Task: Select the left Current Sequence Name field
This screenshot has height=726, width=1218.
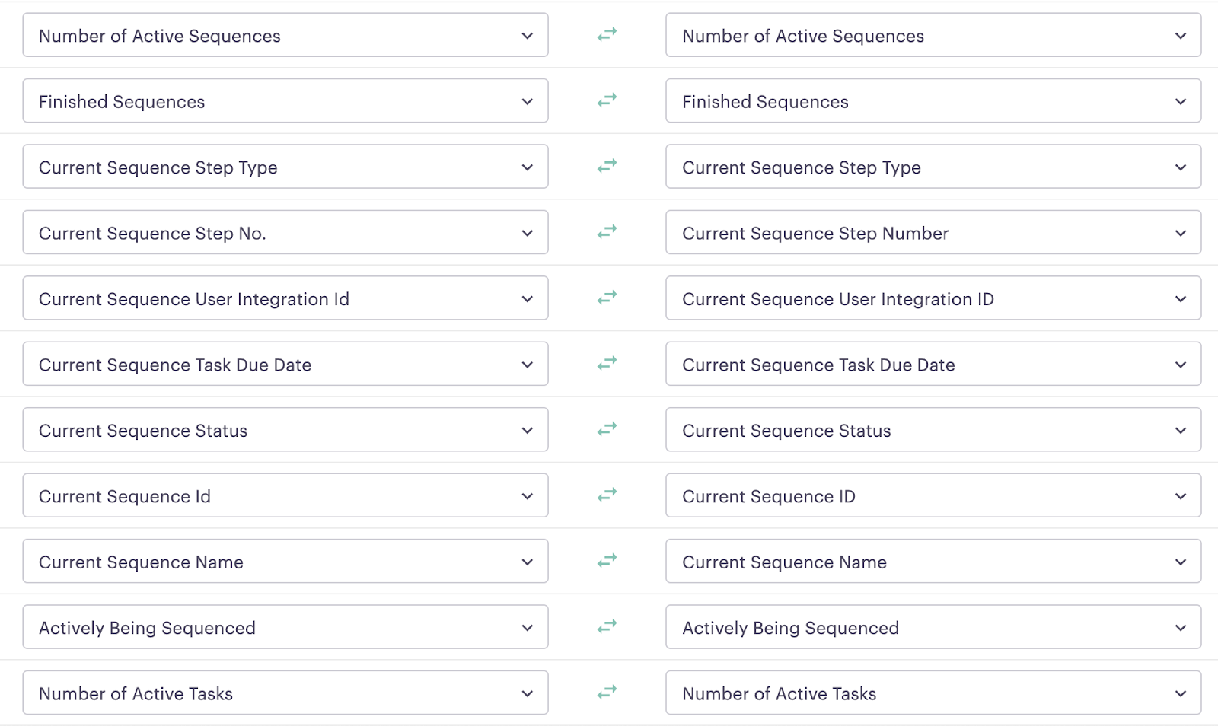Action: 285,561
